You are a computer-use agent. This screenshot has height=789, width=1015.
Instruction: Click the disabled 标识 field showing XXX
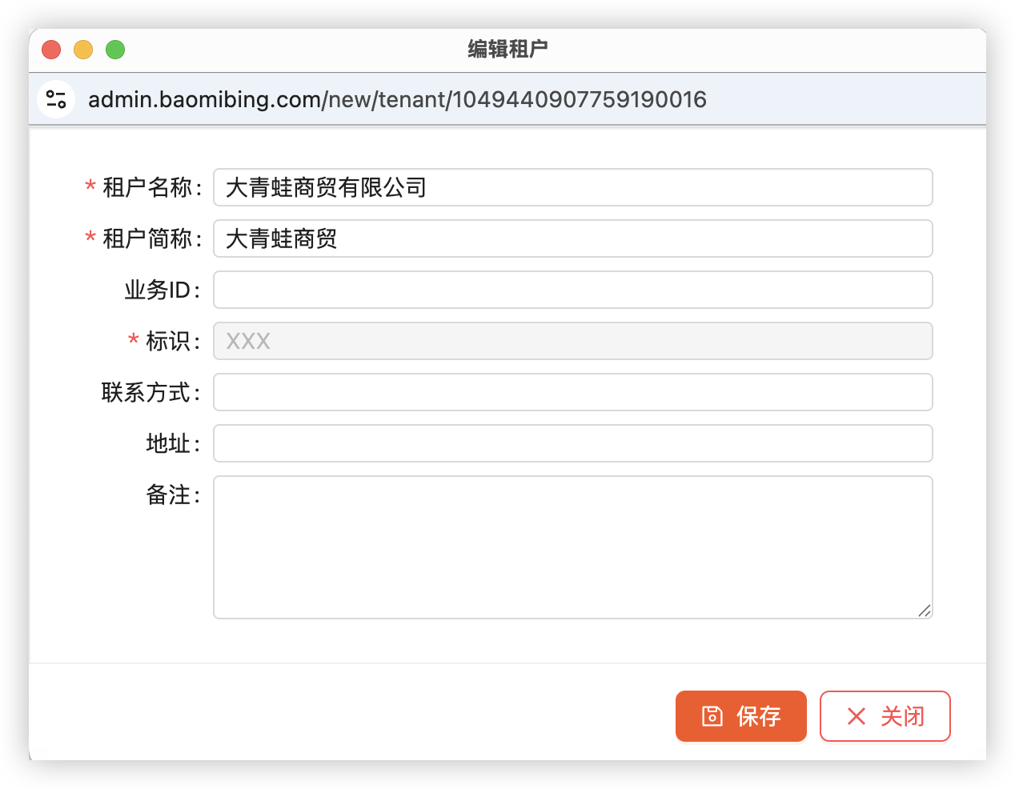[x=573, y=341]
